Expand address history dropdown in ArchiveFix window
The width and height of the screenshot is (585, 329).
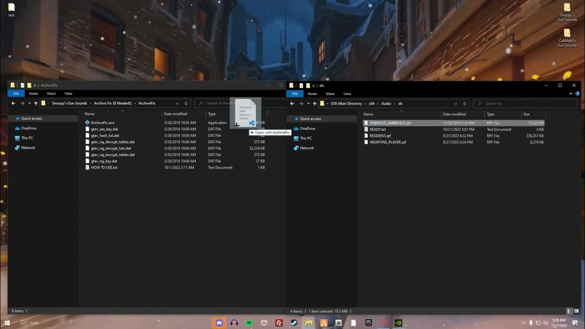pyautogui.click(x=177, y=103)
